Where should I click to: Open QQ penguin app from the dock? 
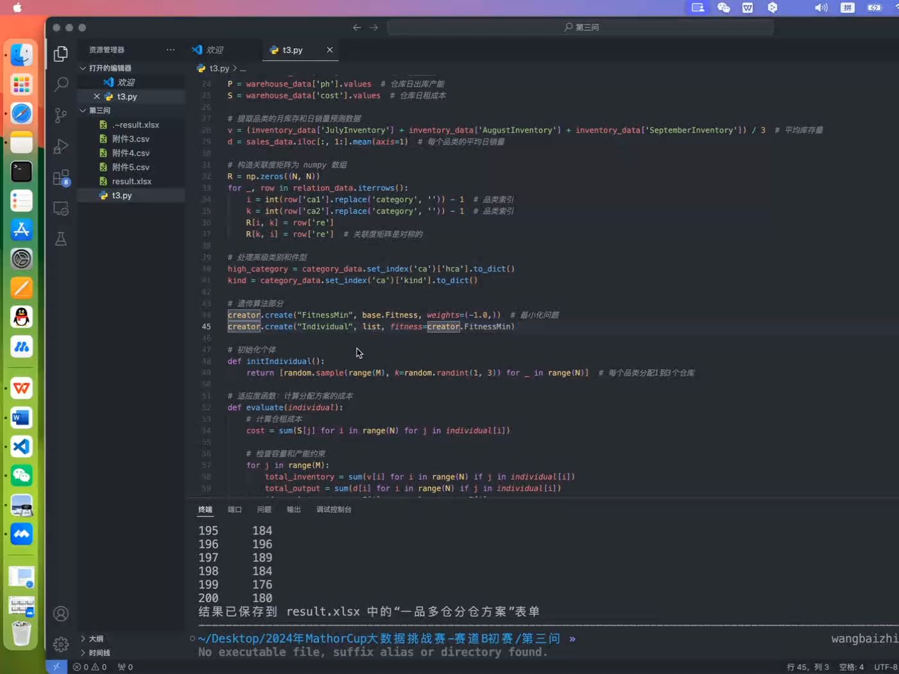point(21,317)
